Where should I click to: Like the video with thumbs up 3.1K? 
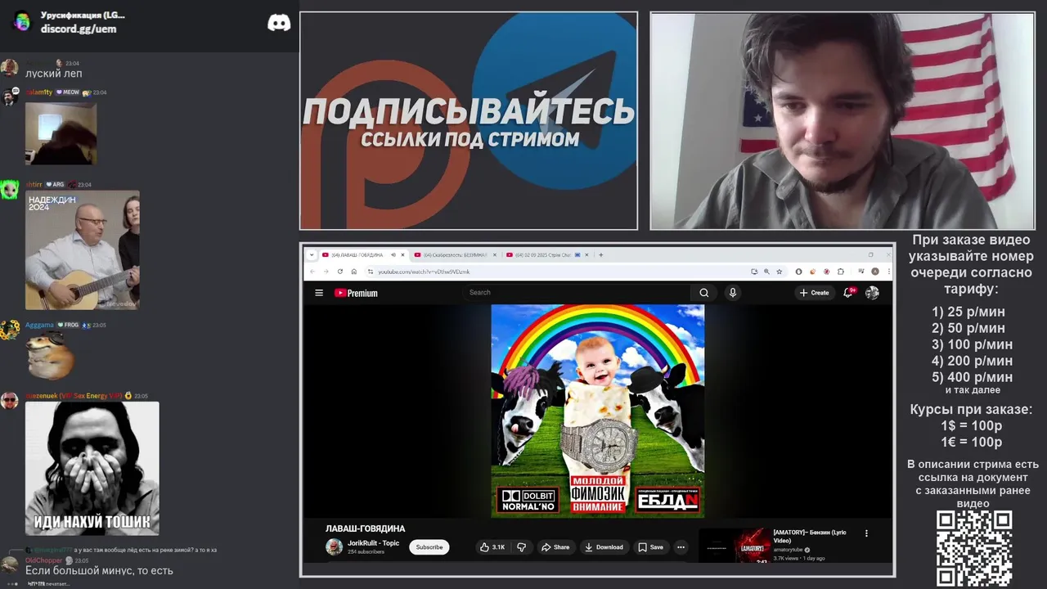click(x=492, y=547)
